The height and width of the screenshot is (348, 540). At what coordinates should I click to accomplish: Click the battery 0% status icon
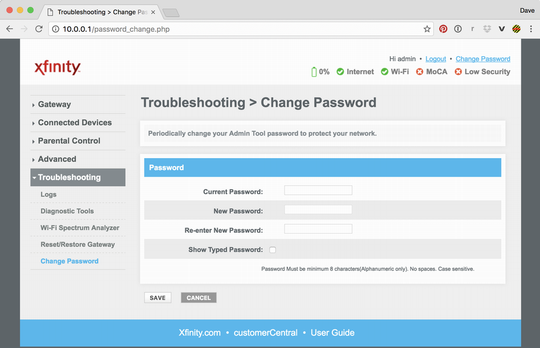coord(314,71)
